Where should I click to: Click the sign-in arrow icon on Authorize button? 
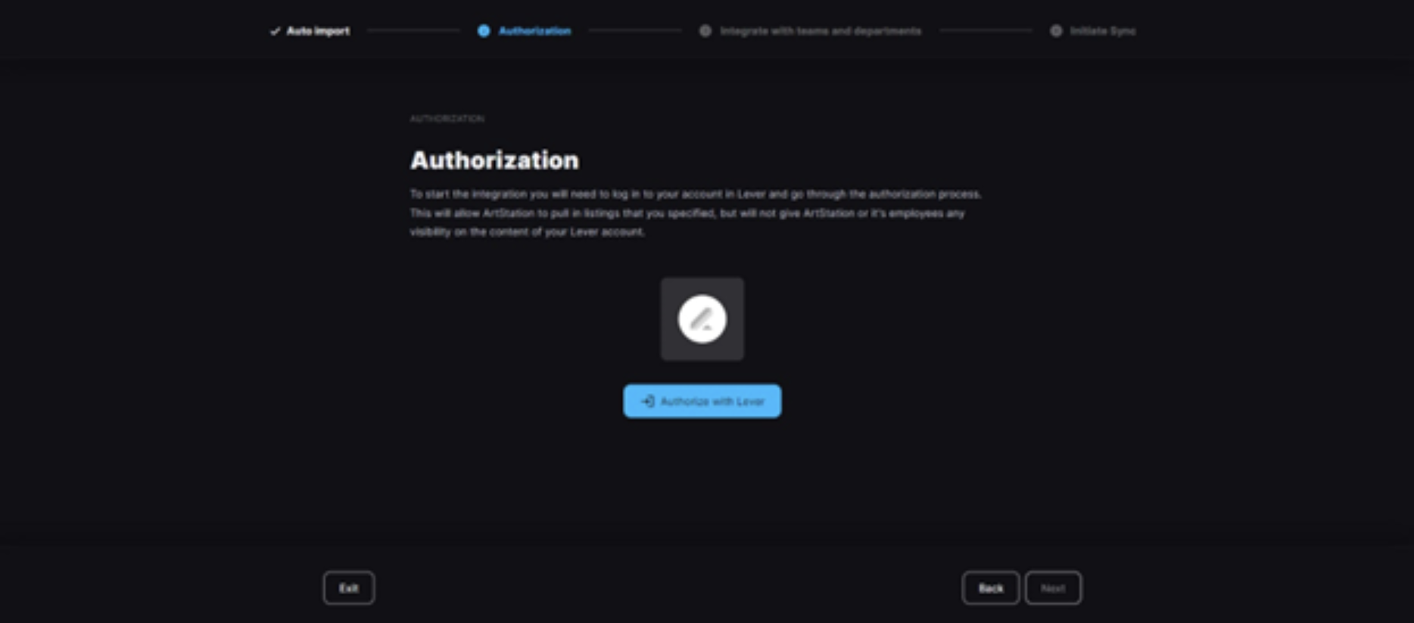(648, 401)
